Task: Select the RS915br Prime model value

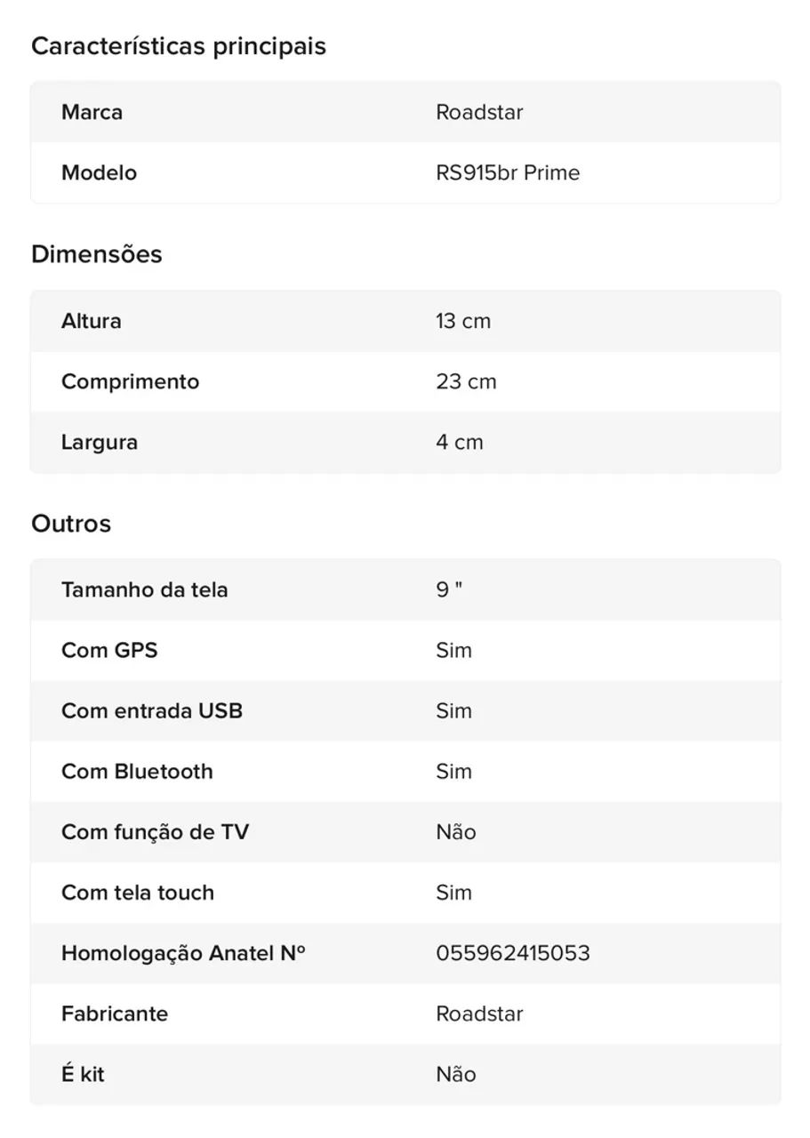Action: [x=508, y=172]
